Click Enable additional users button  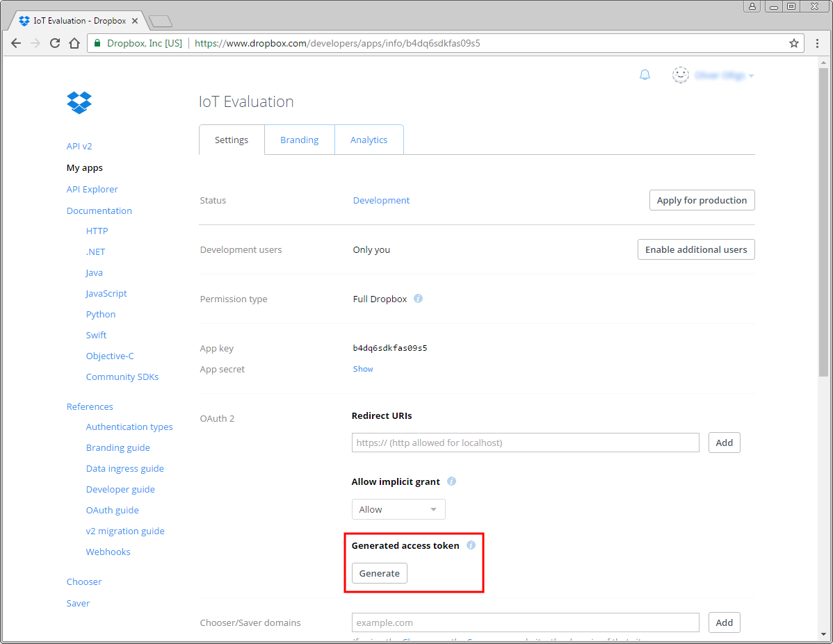[696, 249]
